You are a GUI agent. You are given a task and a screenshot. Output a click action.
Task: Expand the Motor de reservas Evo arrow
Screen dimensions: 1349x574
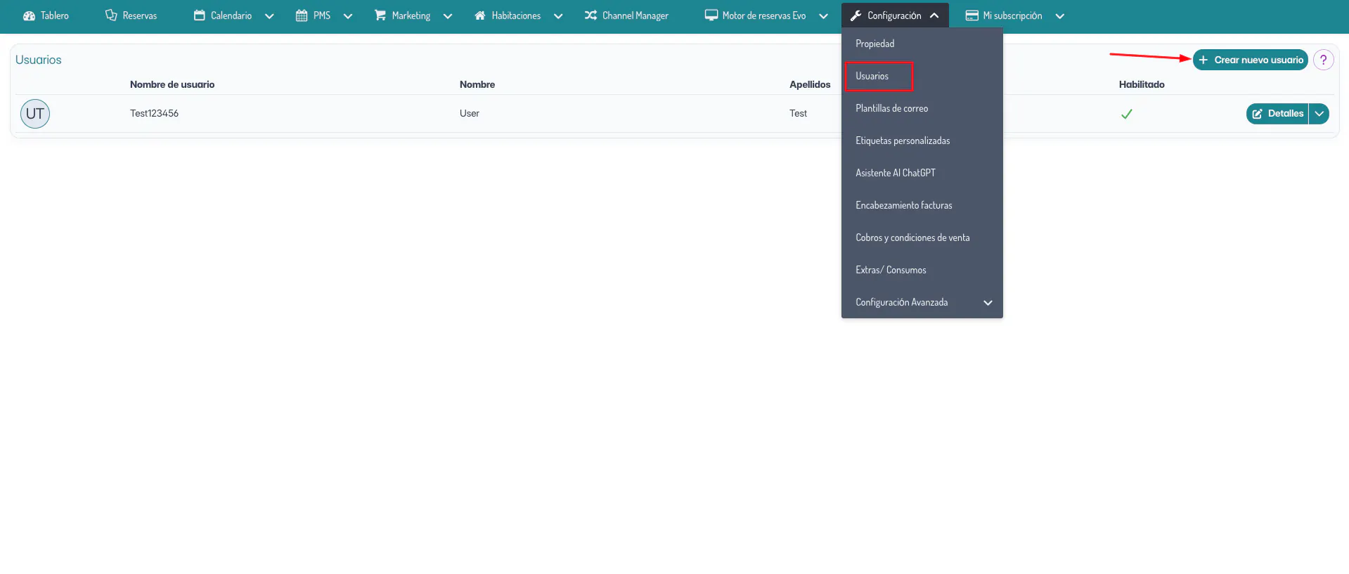click(x=823, y=16)
